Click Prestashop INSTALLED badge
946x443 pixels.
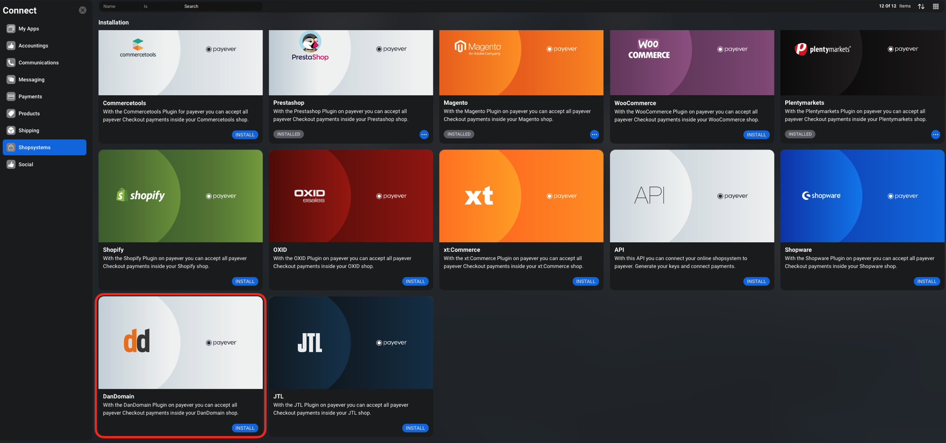point(288,134)
